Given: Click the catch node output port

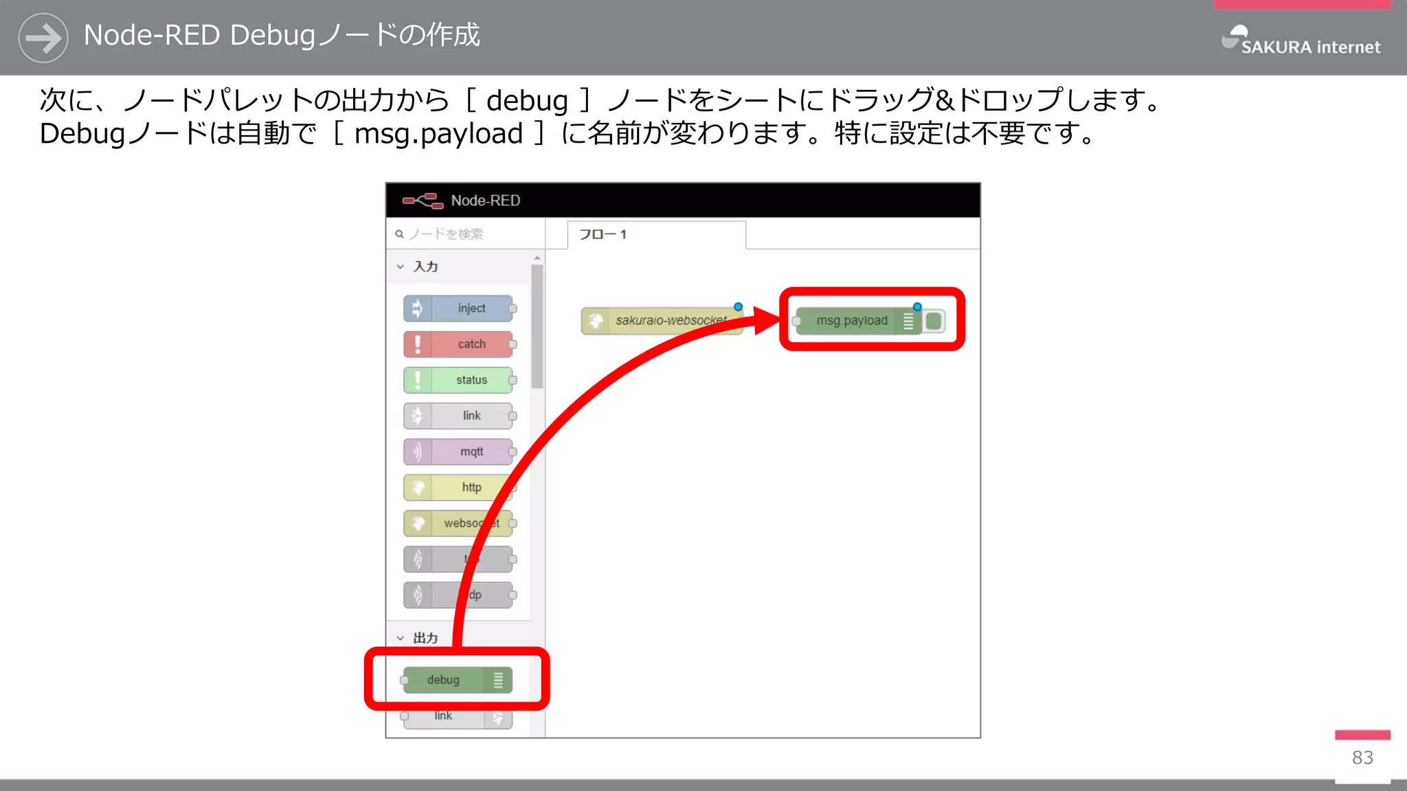Looking at the screenshot, I should [x=513, y=344].
